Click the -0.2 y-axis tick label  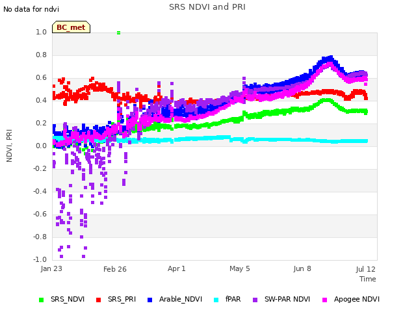pyautogui.click(x=40, y=168)
